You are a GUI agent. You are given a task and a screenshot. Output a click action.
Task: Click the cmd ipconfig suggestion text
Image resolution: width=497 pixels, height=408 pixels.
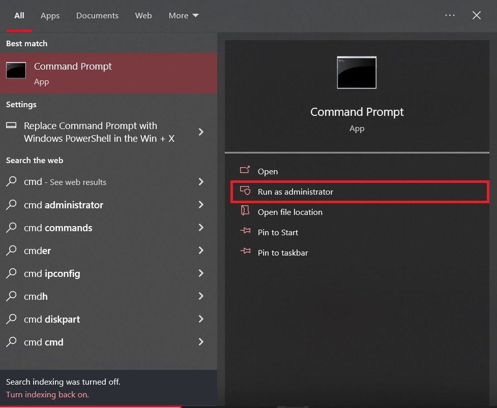pos(52,273)
